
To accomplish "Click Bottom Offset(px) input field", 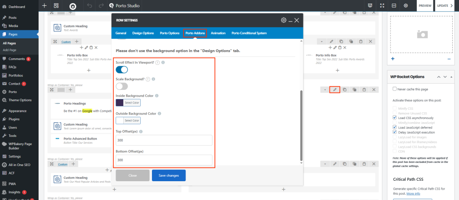I will click(164, 160).
